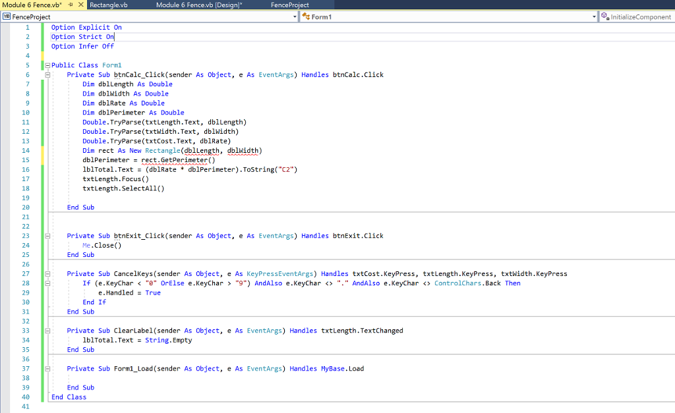Image resolution: width=675 pixels, height=413 pixels.
Task: Click txtLength.SelectAll() statement
Action: tap(123, 188)
